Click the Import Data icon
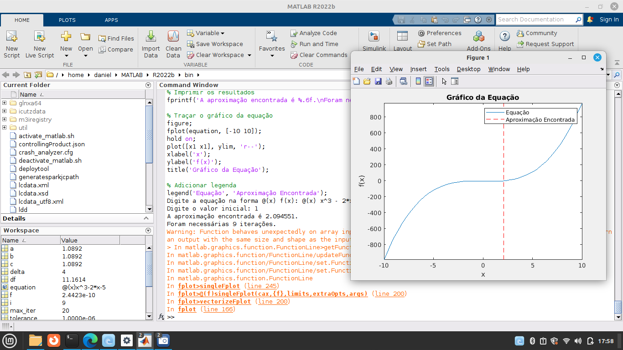The height and width of the screenshot is (350, 623). tap(151, 36)
